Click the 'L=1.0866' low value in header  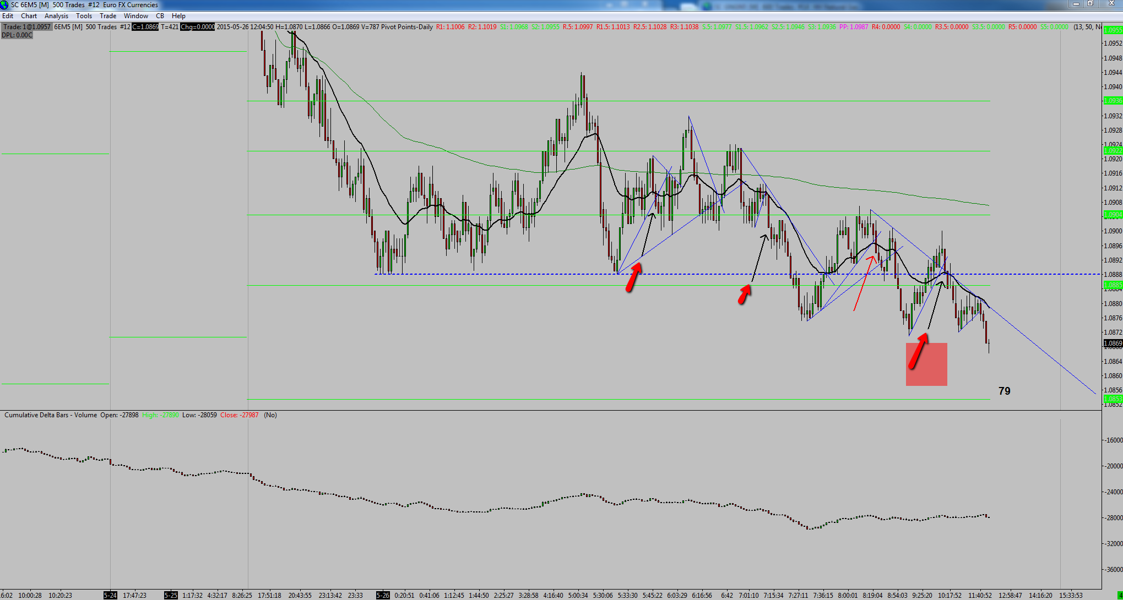tap(317, 27)
